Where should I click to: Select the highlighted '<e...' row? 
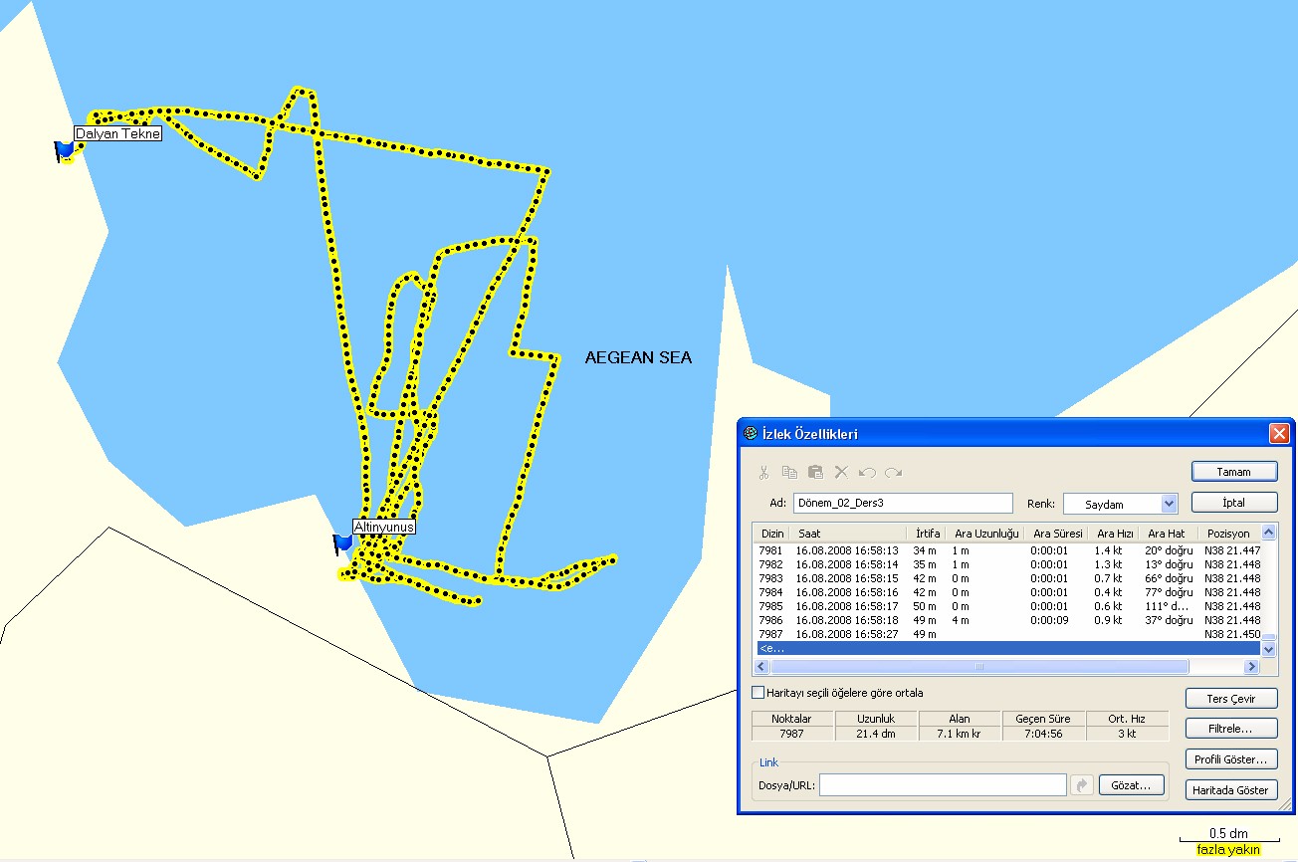click(x=1007, y=648)
